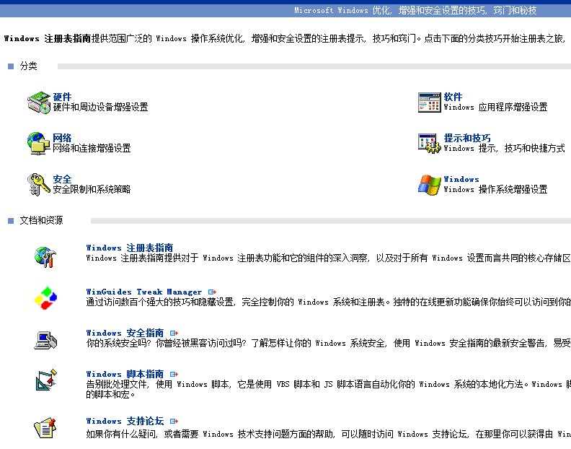
Task: Click the bold intro text Windows 注册表指南
Action: [x=48, y=38]
